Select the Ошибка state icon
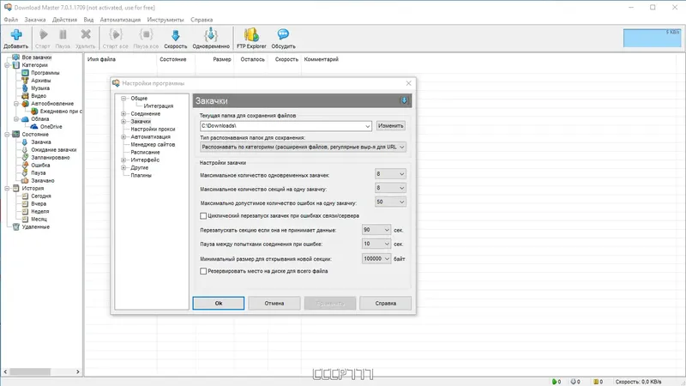686x386 pixels. point(25,165)
